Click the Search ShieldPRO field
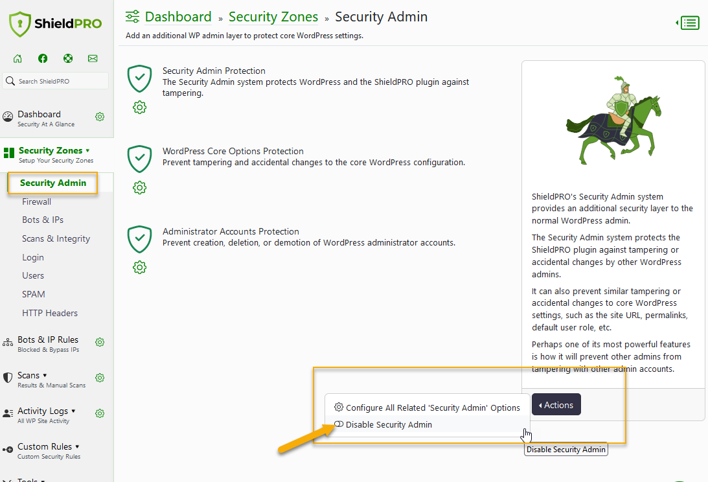Image resolution: width=708 pixels, height=482 pixels. coord(56,81)
